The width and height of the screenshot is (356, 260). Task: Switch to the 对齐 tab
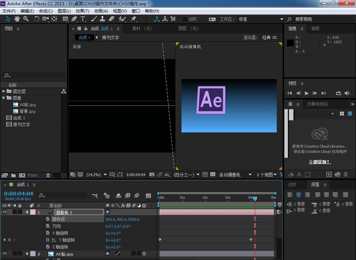pyautogui.click(x=292, y=184)
